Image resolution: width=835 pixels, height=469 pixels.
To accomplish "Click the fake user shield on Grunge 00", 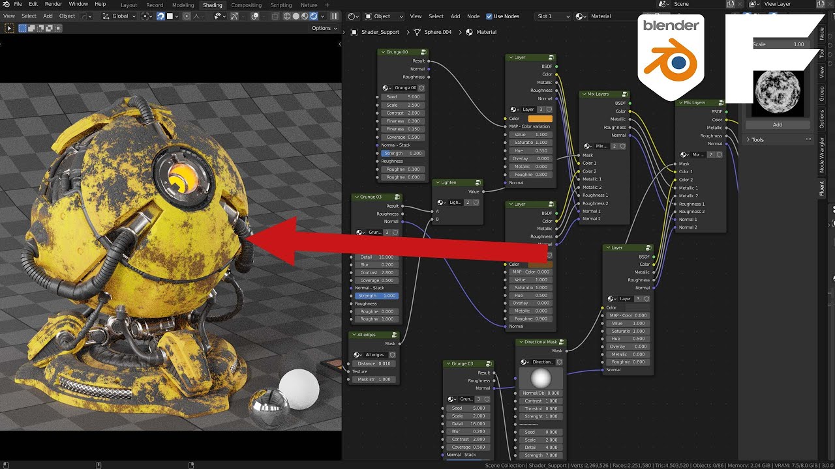I will point(421,88).
